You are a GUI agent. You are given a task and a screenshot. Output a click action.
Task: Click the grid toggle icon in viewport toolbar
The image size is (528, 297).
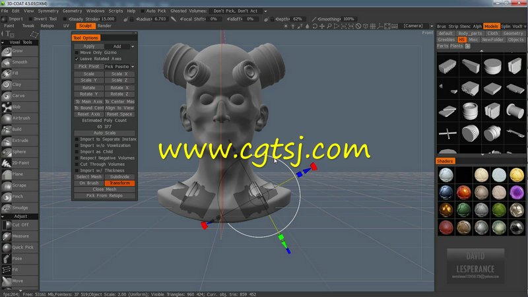(373, 26)
